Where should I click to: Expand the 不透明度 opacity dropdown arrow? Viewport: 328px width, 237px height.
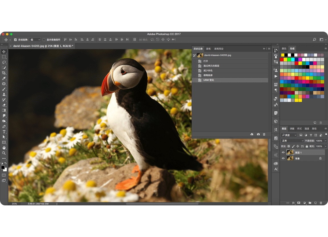(325, 141)
